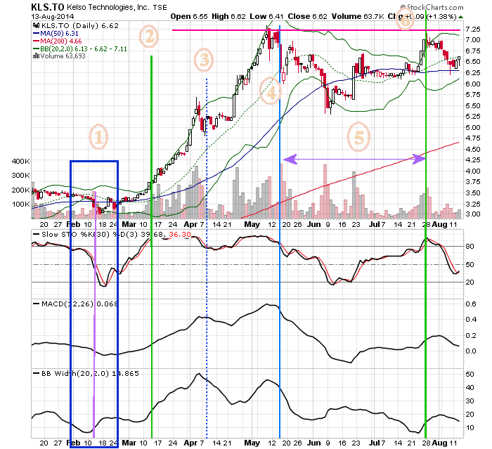The height and width of the screenshot is (449, 492).
Task: Click the MA(50) 6.31 legend entry
Action: 59,34
